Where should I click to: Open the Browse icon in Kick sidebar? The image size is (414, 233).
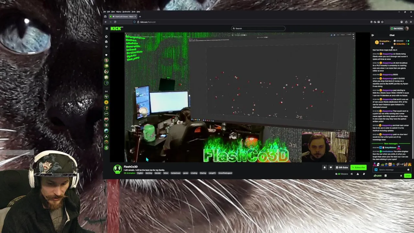[x=106, y=41]
